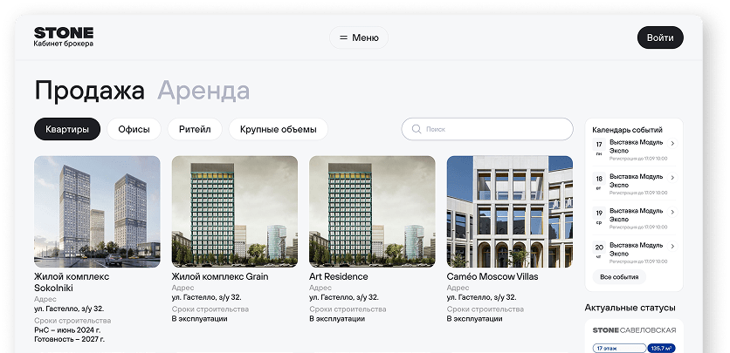Toggle the Офисы category filter
730x353 pixels.
(x=134, y=129)
